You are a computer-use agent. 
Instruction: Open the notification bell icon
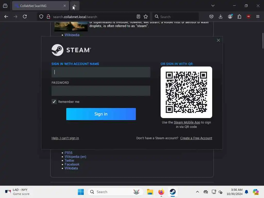click(x=246, y=192)
